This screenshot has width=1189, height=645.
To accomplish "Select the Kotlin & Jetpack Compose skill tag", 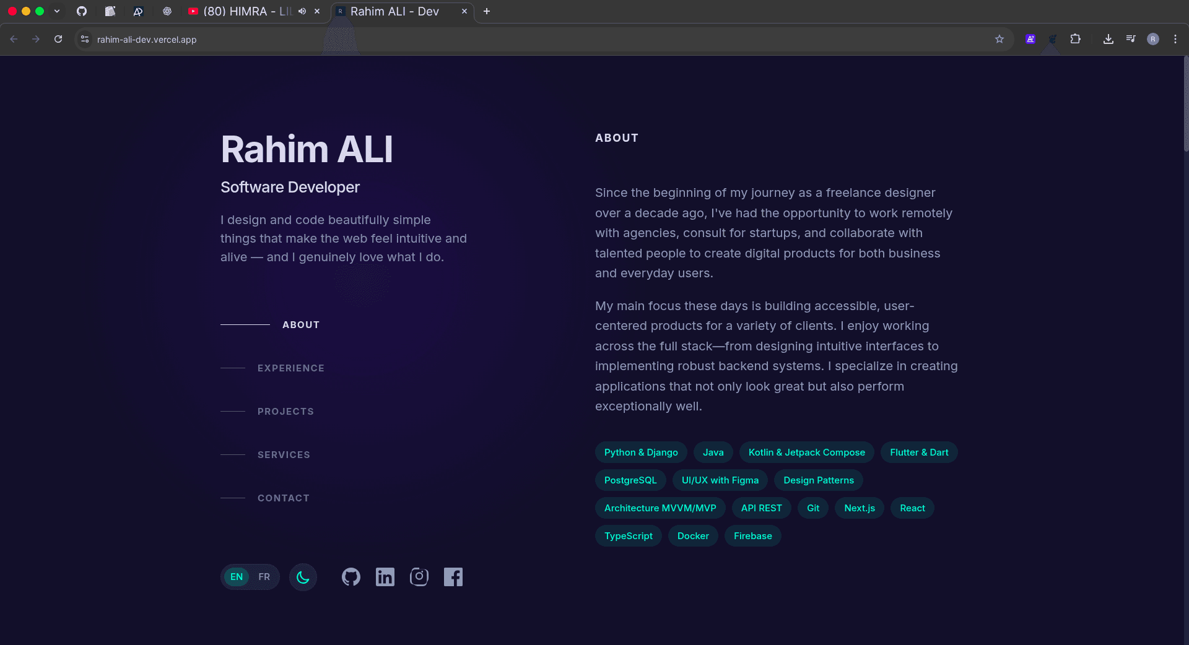I will (806, 452).
